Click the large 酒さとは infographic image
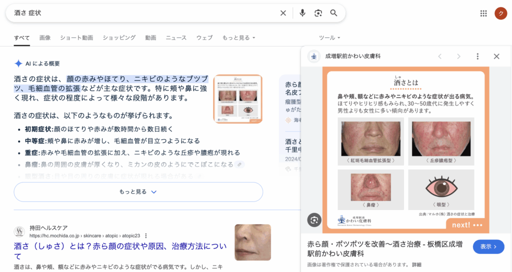The width and height of the screenshot is (512, 272). point(406,150)
